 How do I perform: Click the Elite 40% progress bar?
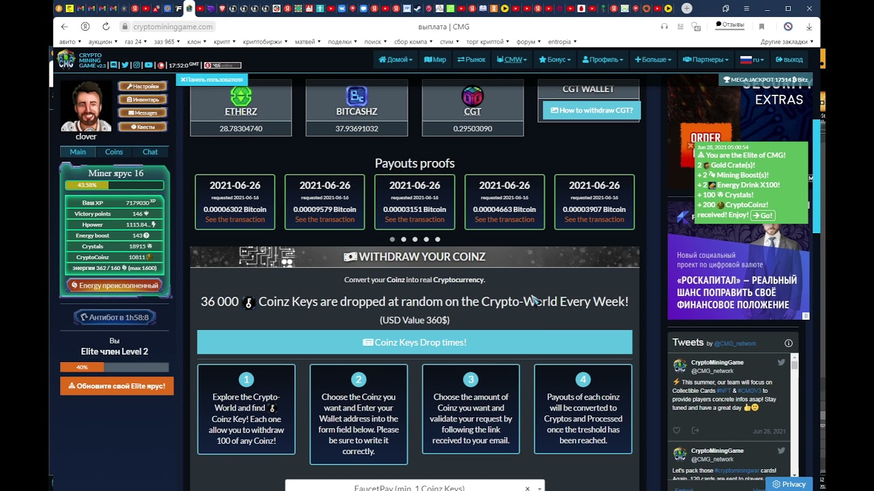pos(115,367)
